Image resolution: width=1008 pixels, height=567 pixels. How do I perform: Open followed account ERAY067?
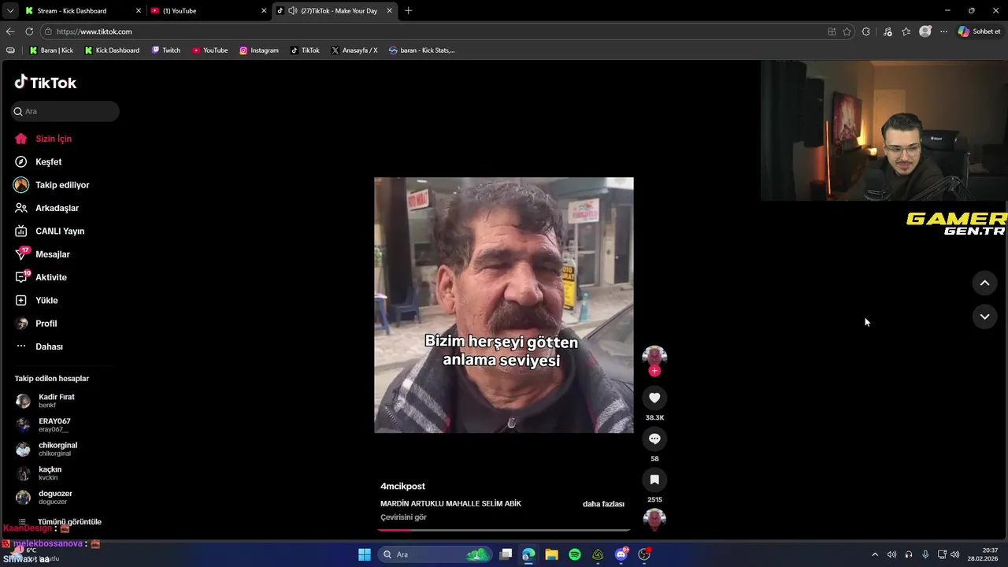pos(54,424)
